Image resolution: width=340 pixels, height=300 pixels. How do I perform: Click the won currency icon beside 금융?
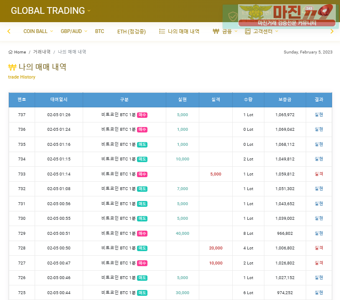point(216,31)
